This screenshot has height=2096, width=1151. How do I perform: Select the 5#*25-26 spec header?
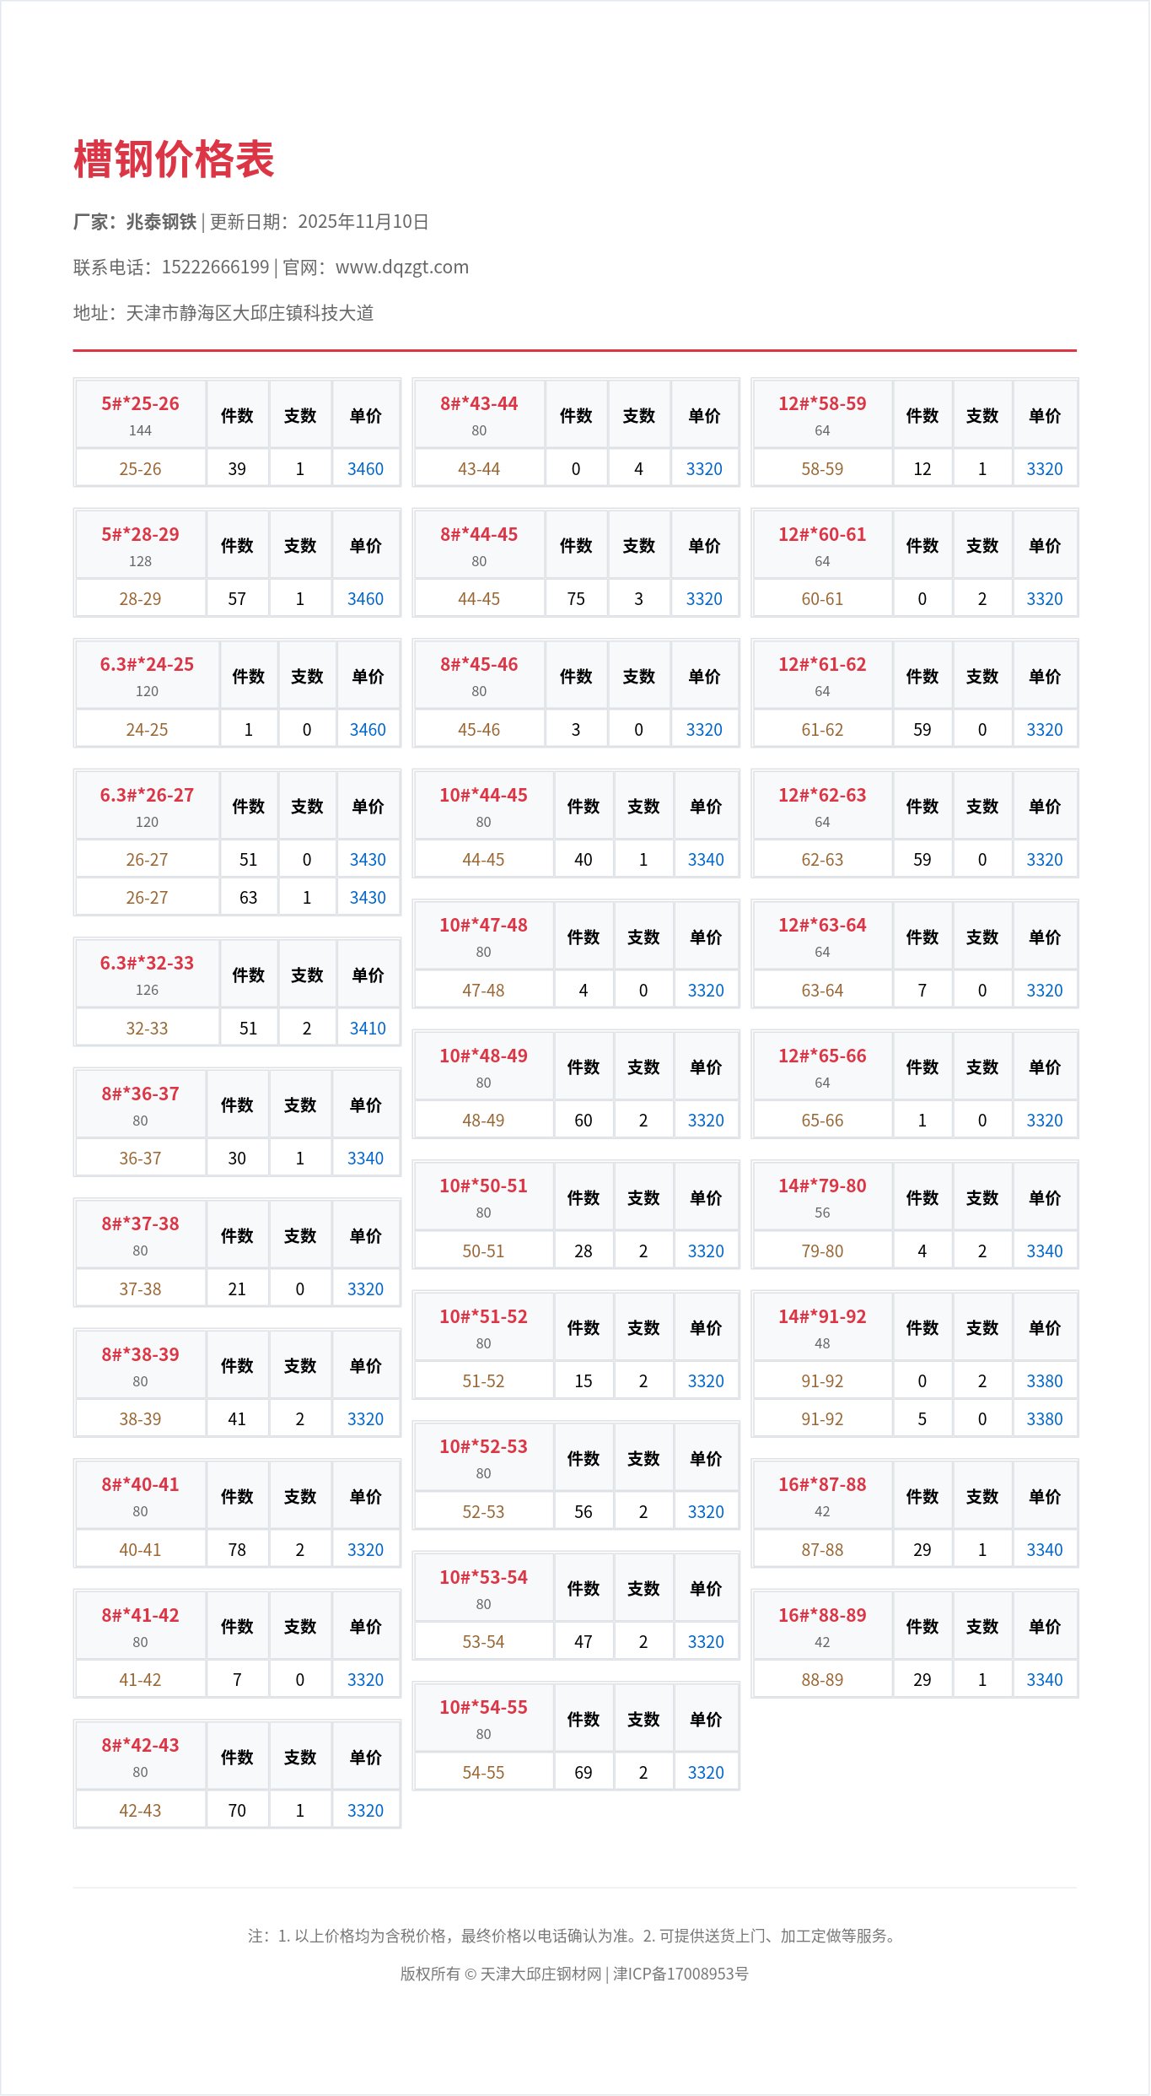pyautogui.click(x=140, y=404)
